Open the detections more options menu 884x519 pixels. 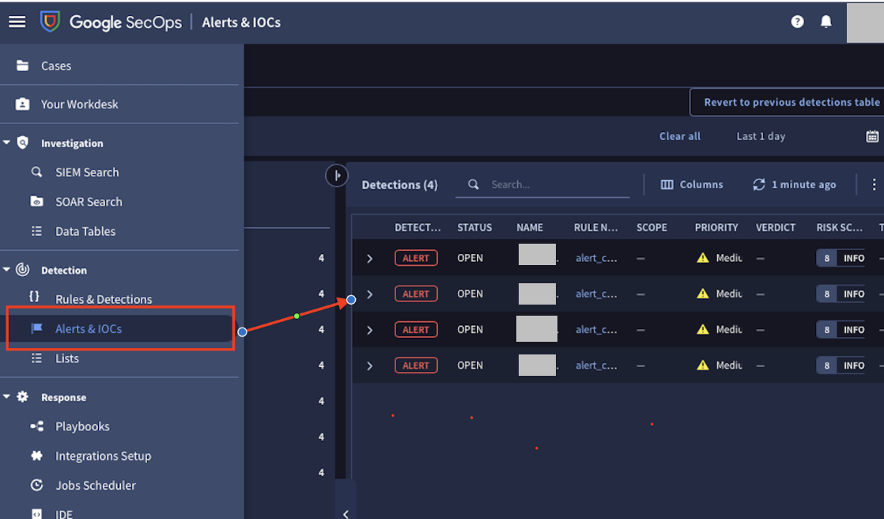point(874,184)
